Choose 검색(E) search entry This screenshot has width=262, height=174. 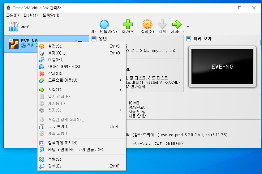pyautogui.click(x=82, y=166)
